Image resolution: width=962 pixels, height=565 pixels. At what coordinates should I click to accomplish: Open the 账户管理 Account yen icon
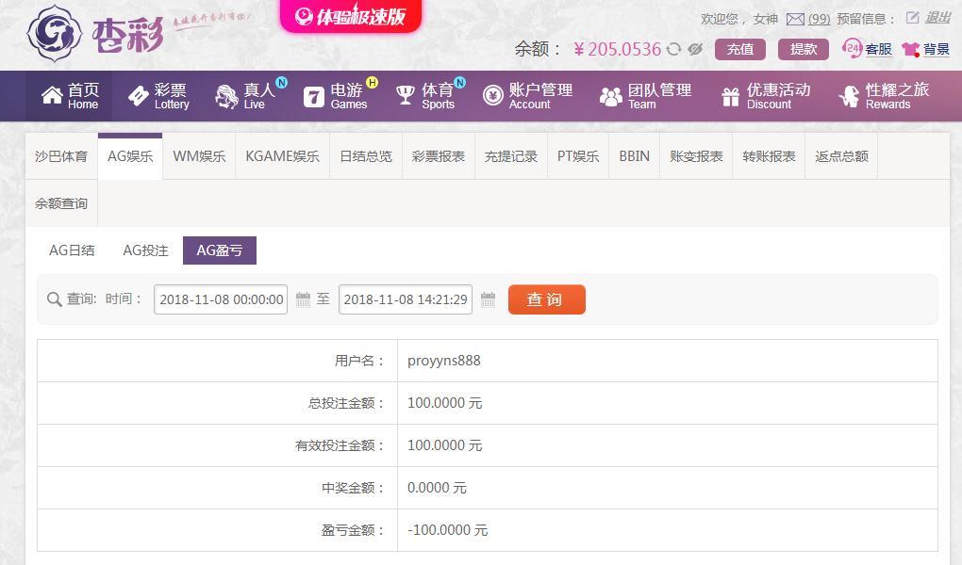click(492, 96)
